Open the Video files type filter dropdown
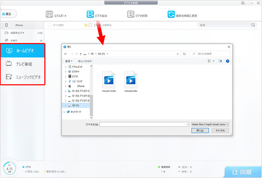The height and width of the screenshot is (178, 262). 210,124
